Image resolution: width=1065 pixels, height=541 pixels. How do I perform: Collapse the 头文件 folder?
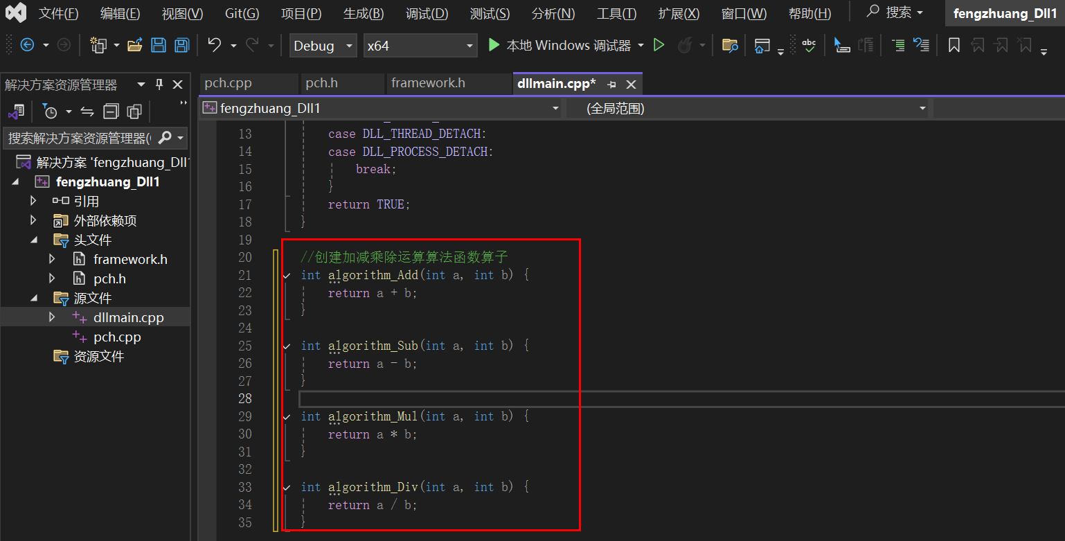[33, 240]
